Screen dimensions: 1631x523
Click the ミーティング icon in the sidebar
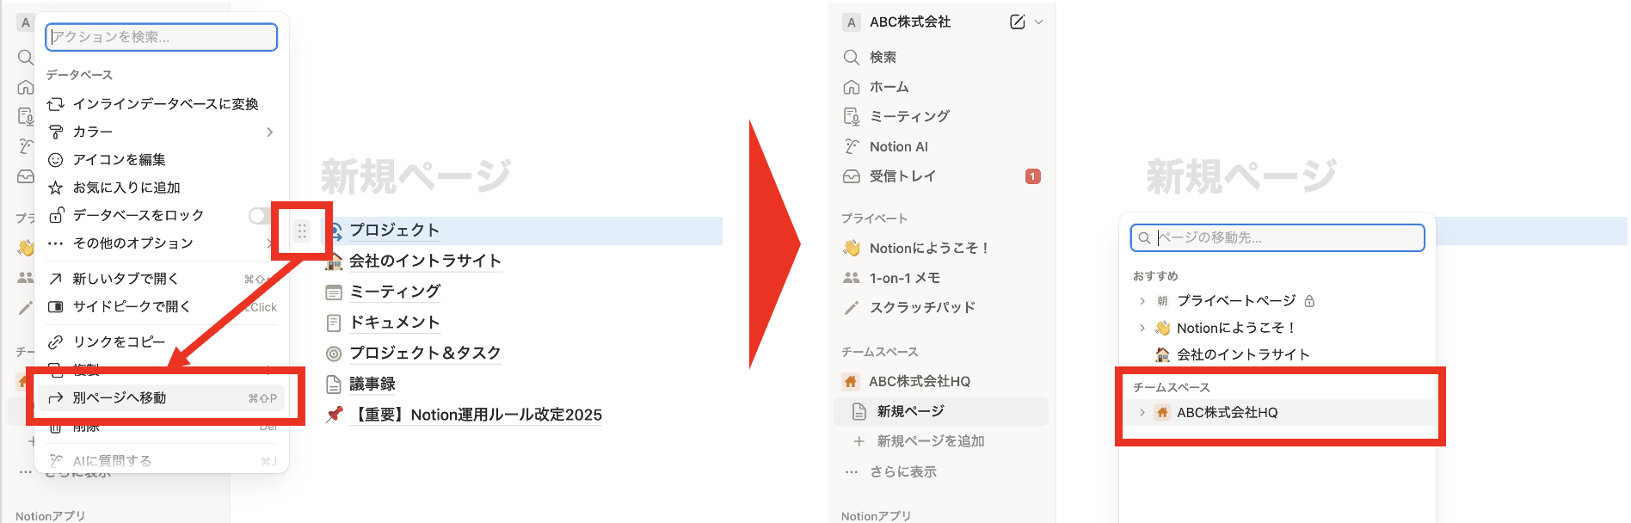point(852,116)
